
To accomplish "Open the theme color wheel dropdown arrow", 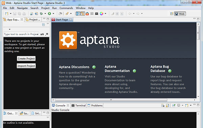I will point(106,13).
